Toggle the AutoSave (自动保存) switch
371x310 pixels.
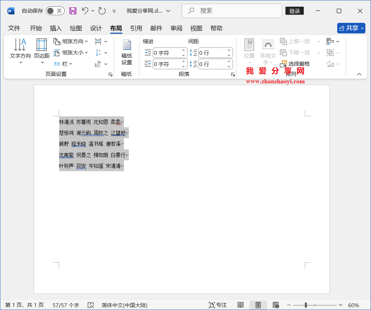tap(55, 11)
